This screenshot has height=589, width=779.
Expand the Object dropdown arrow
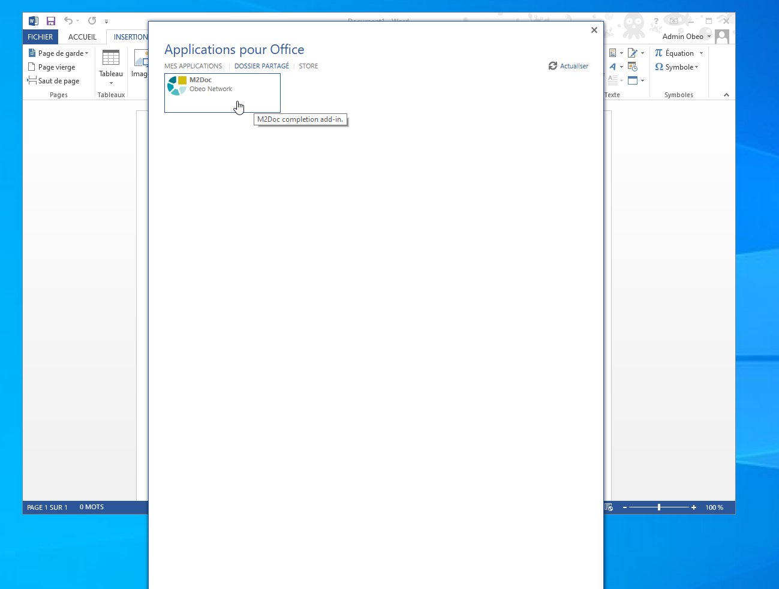point(642,80)
